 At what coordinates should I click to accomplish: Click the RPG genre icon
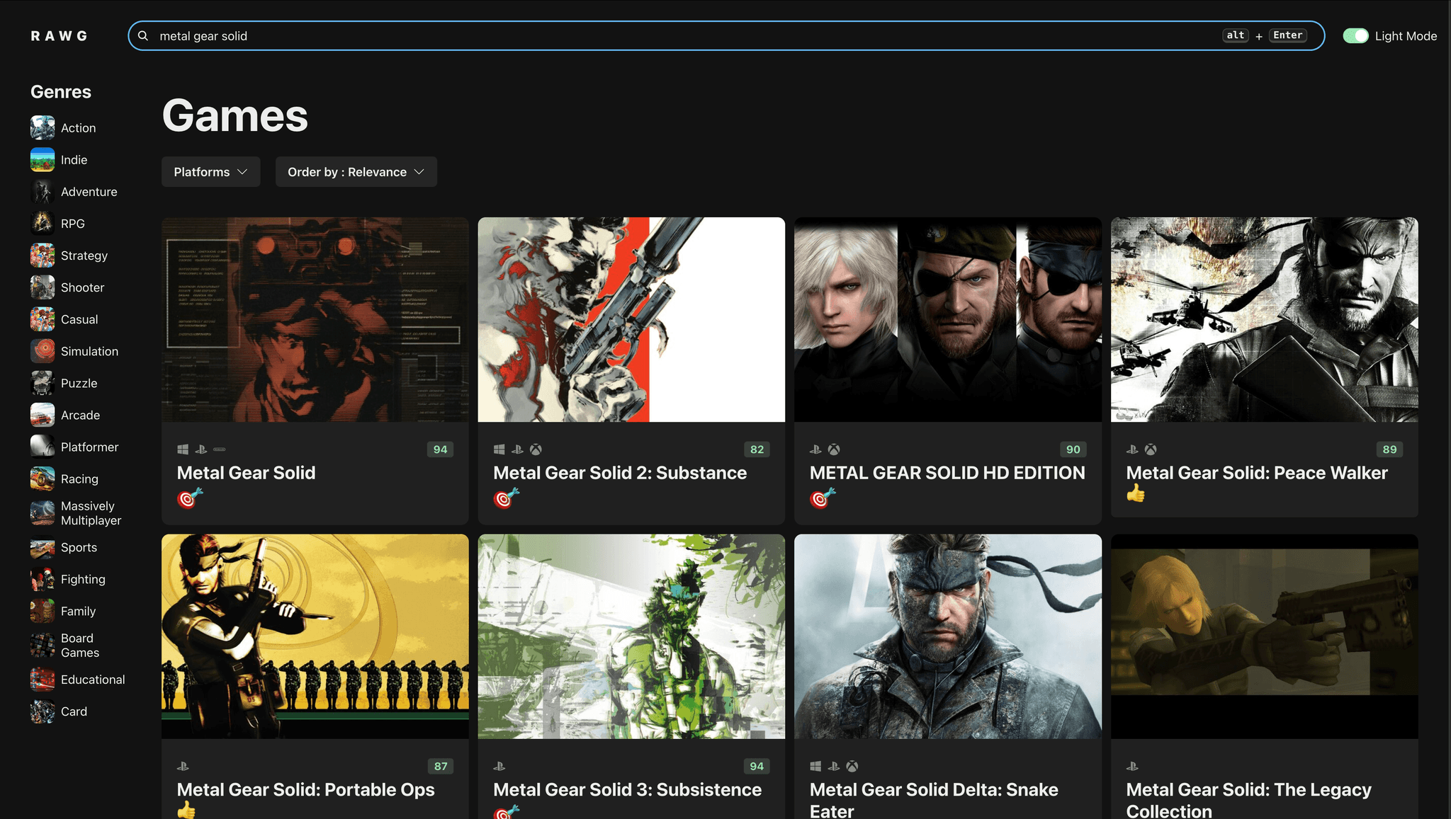pyautogui.click(x=43, y=224)
